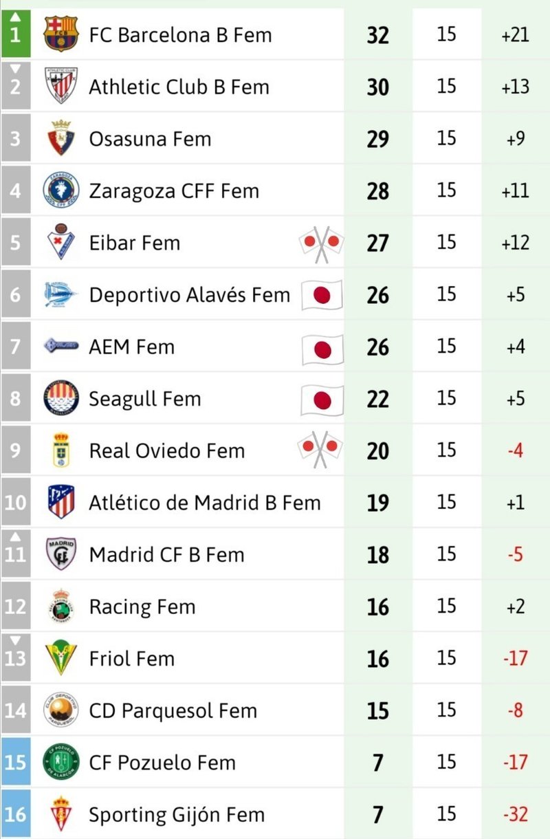This screenshot has height=839, width=550.
Task: Click the -32 goal difference for Sporting Gijón
Action: click(516, 815)
